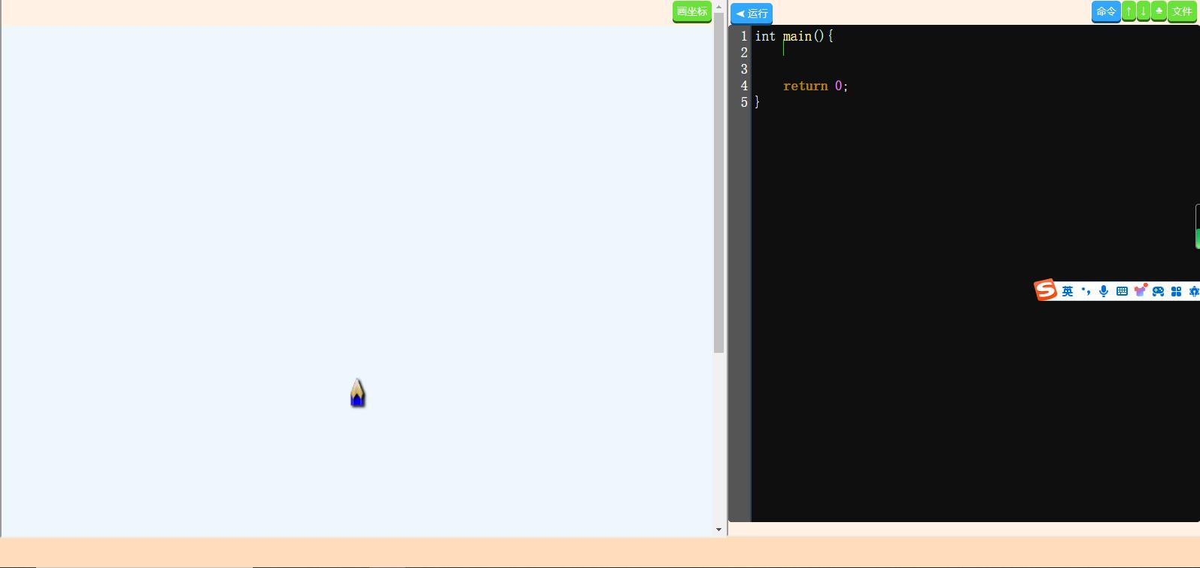Screen dimensions: 1200x568
Task: Open the skin shirt icon in IME bar
Action: (x=1141, y=290)
